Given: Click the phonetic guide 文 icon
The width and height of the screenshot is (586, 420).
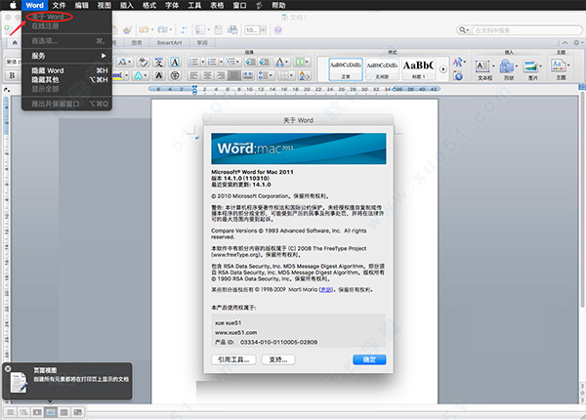Looking at the screenshot, I should point(159,63).
